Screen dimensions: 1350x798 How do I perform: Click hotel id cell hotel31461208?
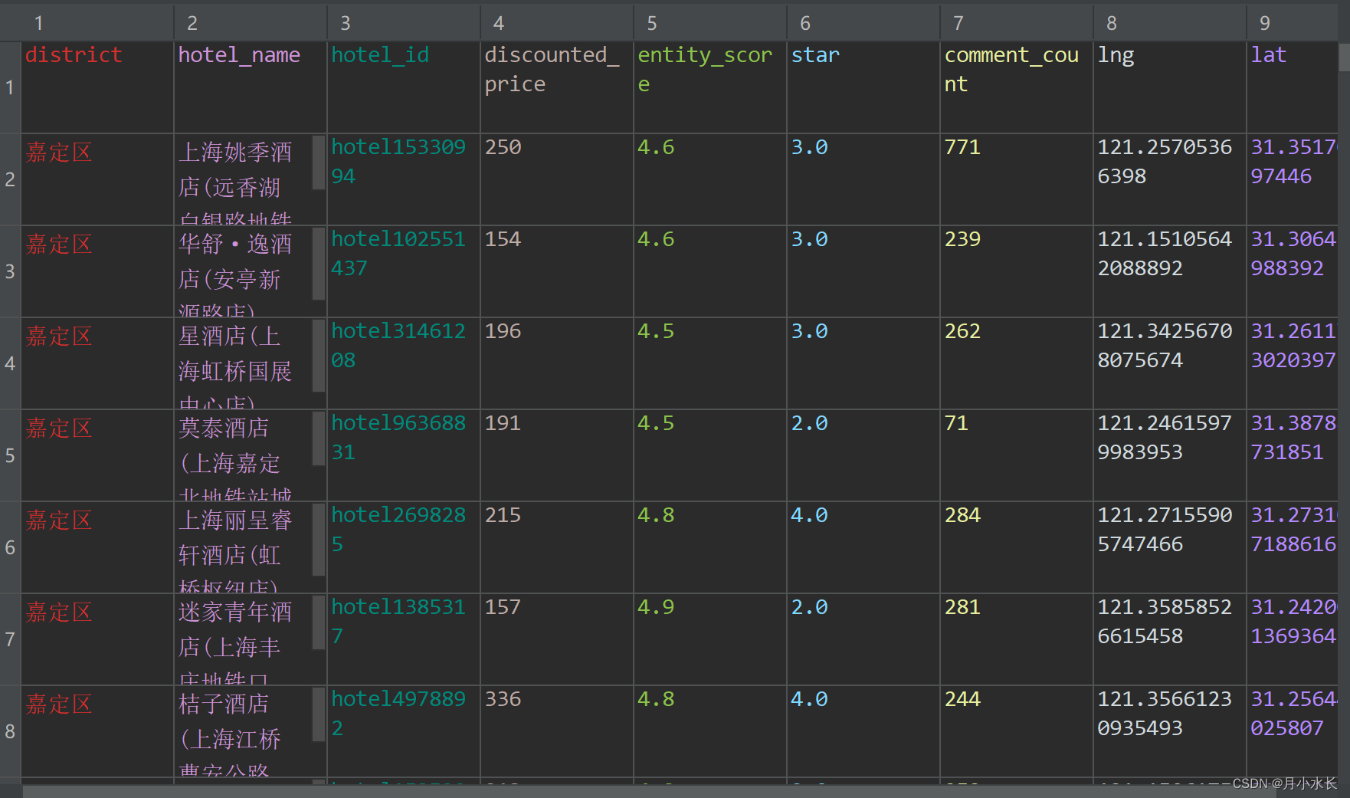(x=404, y=363)
